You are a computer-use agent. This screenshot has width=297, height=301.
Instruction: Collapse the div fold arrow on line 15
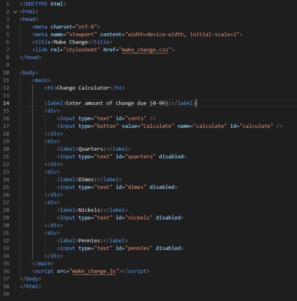tap(15, 111)
